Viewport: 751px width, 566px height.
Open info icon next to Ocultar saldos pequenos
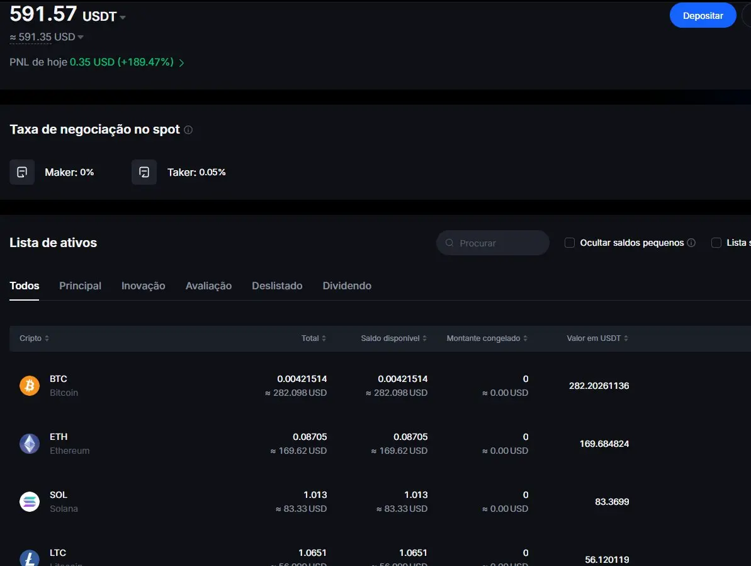point(691,243)
